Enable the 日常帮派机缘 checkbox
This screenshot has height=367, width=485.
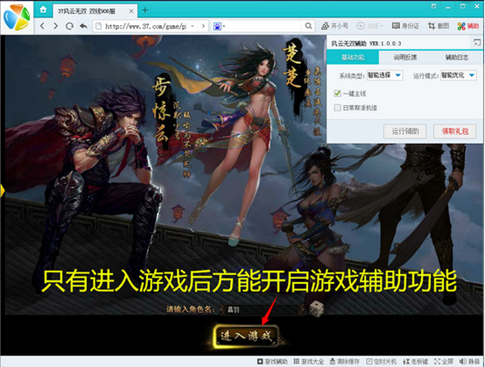[x=337, y=108]
